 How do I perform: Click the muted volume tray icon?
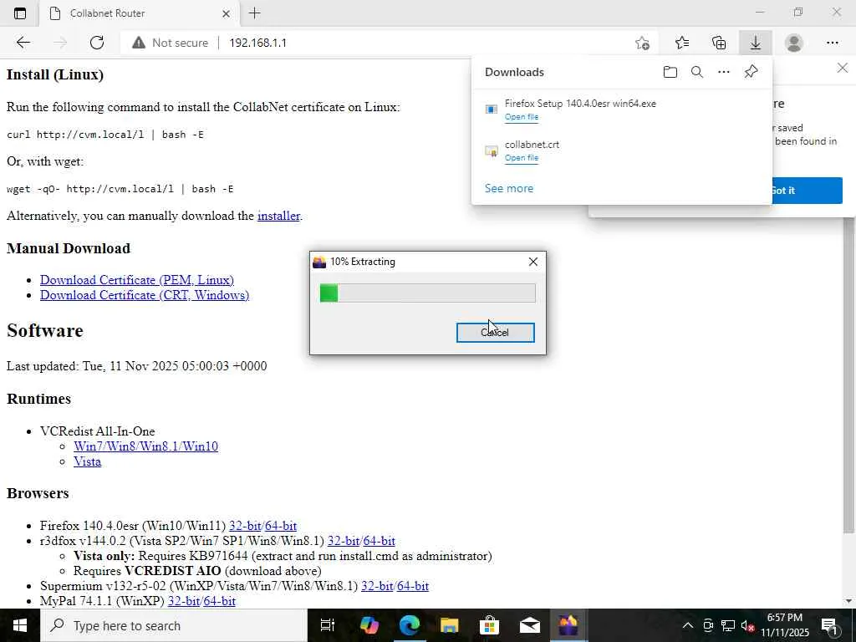pyautogui.click(x=748, y=625)
